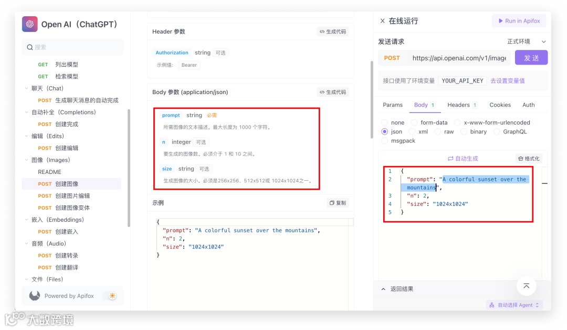Select the GraphQL radio button
Screen dimensions: 567x330
click(x=497, y=132)
